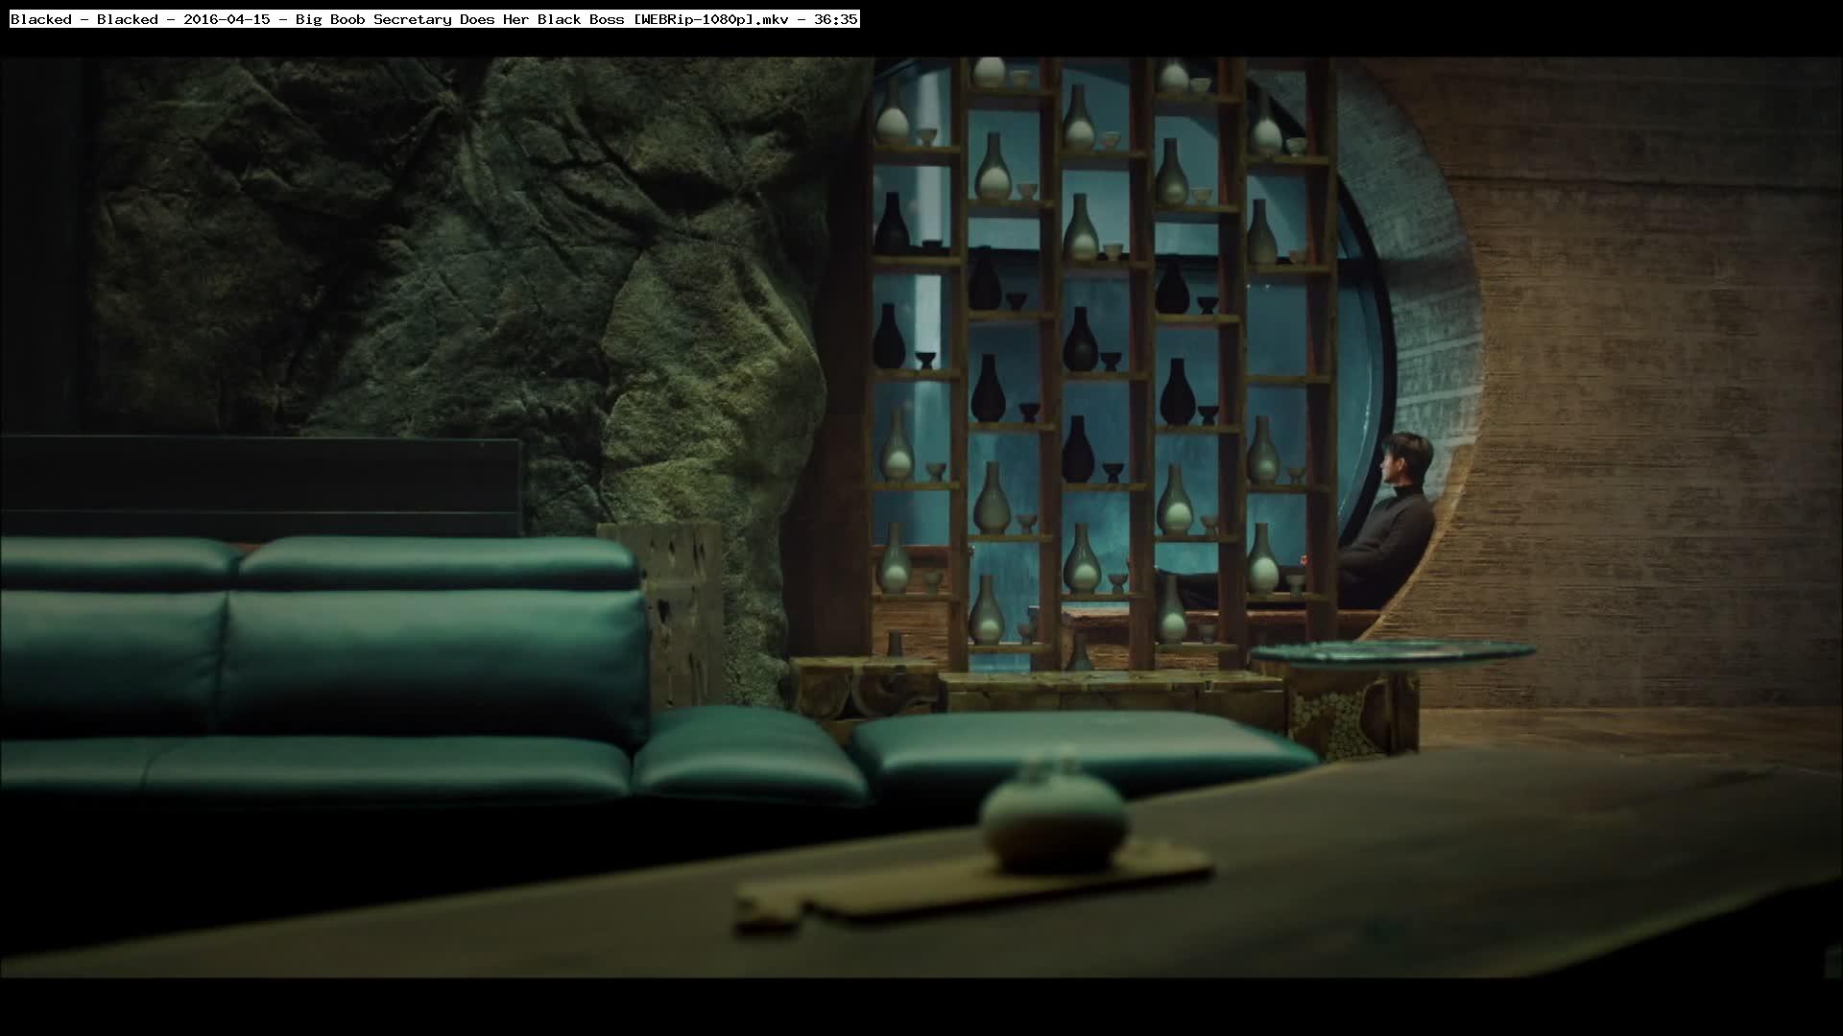Click the dark wooden table surface in the foreground
This screenshot has width=1843, height=1036.
coord(1440,863)
